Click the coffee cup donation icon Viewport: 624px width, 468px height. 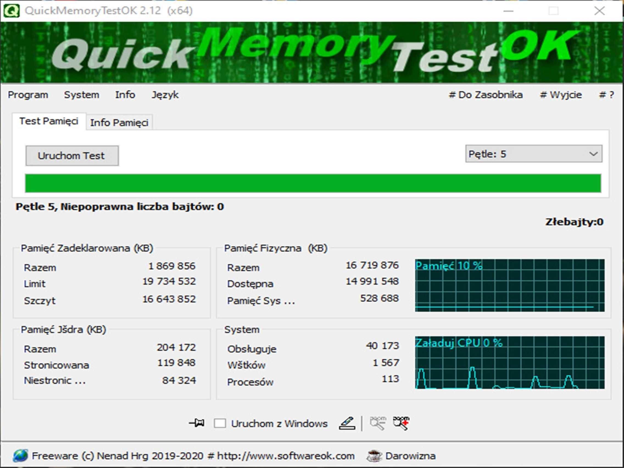[x=374, y=456]
